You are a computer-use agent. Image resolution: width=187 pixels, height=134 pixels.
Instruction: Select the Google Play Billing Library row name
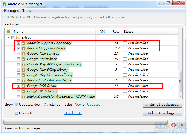[x=48, y=70]
